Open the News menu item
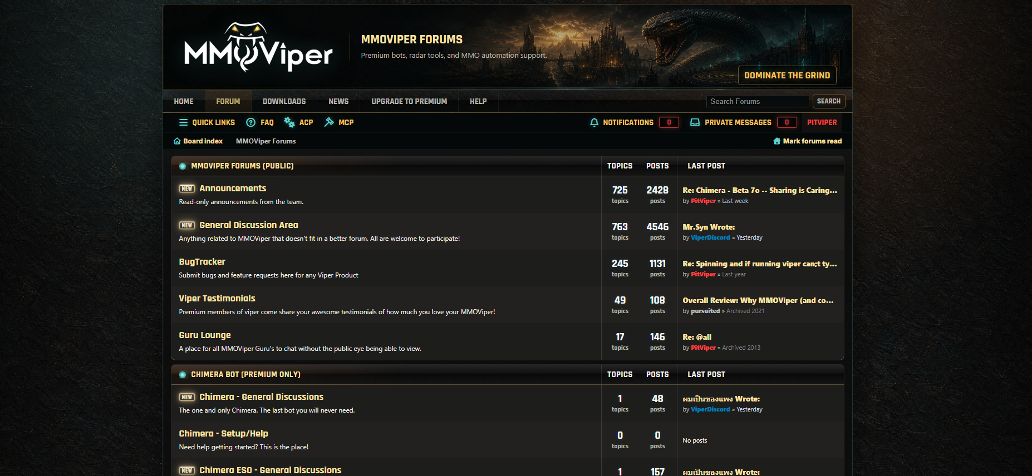1032x476 pixels. 338,101
